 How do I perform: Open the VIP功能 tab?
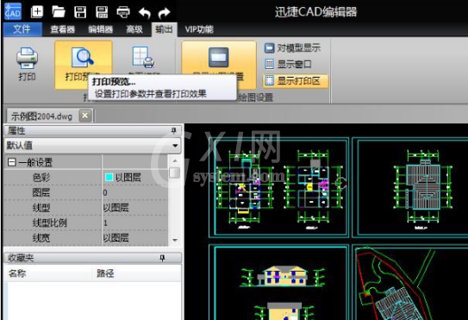pyautogui.click(x=199, y=29)
